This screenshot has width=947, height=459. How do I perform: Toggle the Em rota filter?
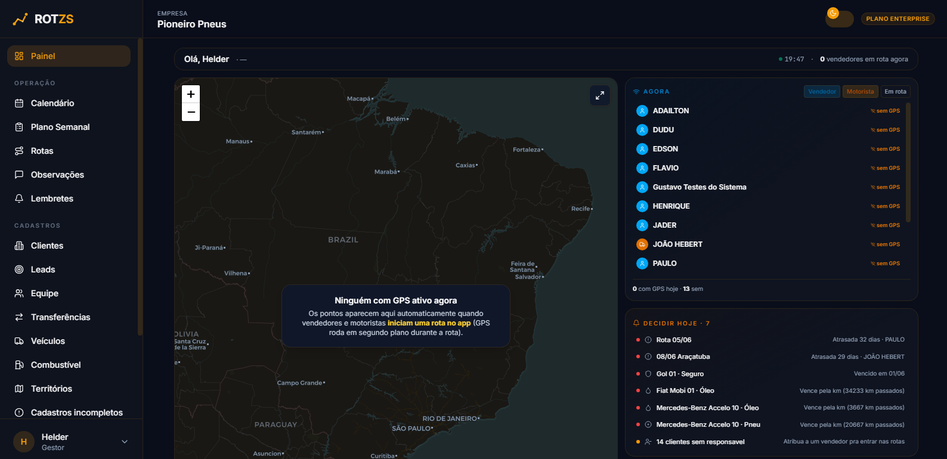(895, 92)
